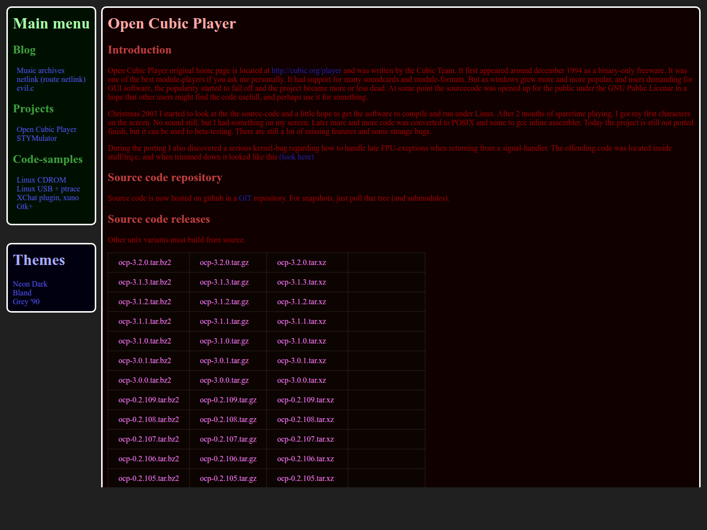Download ocp-0.2.105.tar.gz
Screen dimensions: 707x530
228,478
